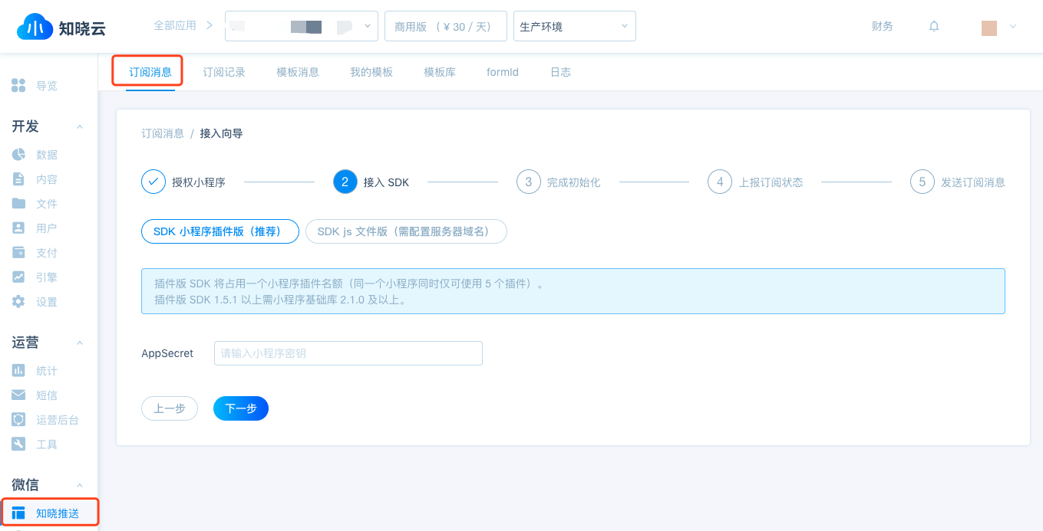Switch to the 模板消息 tab

click(298, 72)
